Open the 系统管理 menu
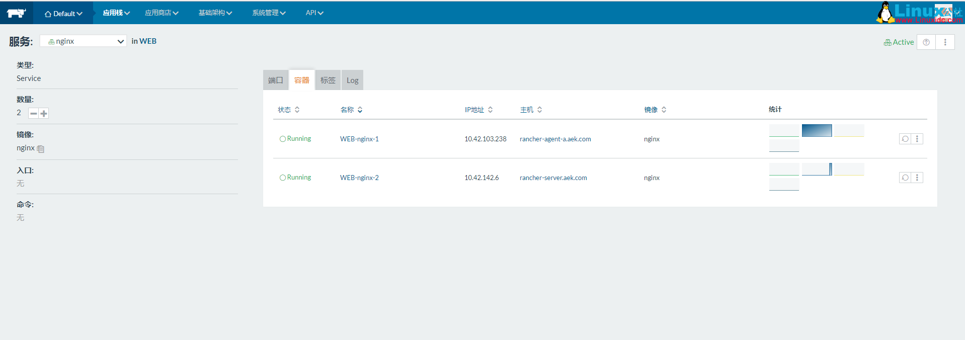Image resolution: width=965 pixels, height=340 pixels. pos(269,13)
